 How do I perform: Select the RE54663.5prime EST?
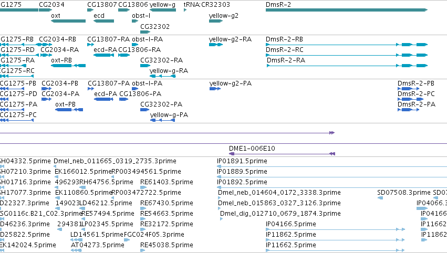click(143, 219)
